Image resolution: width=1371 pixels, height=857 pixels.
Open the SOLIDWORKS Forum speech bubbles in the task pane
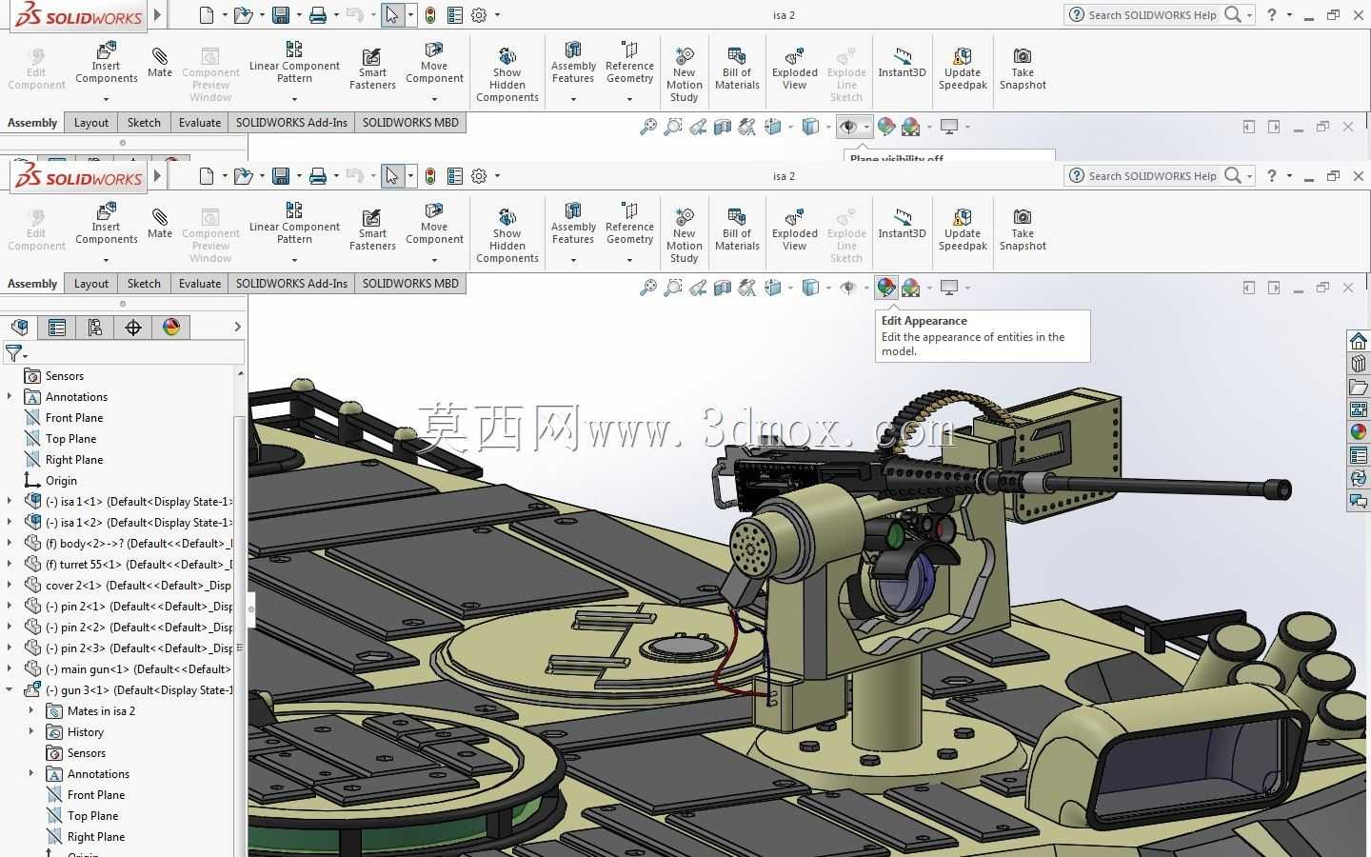(1359, 501)
